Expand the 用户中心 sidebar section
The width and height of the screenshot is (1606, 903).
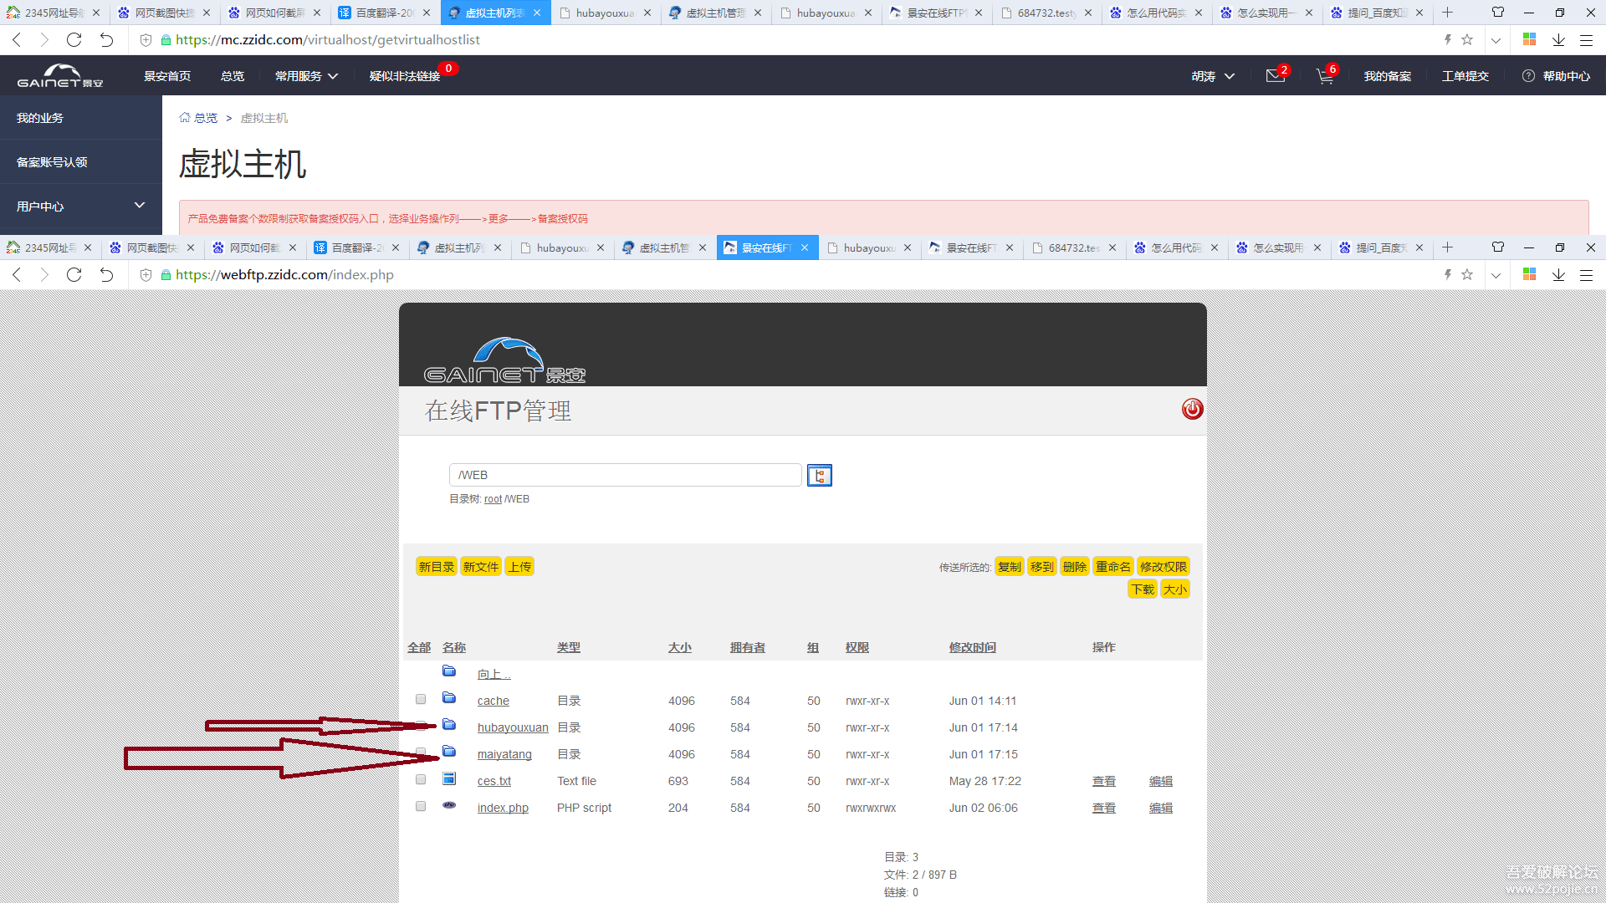click(x=81, y=206)
